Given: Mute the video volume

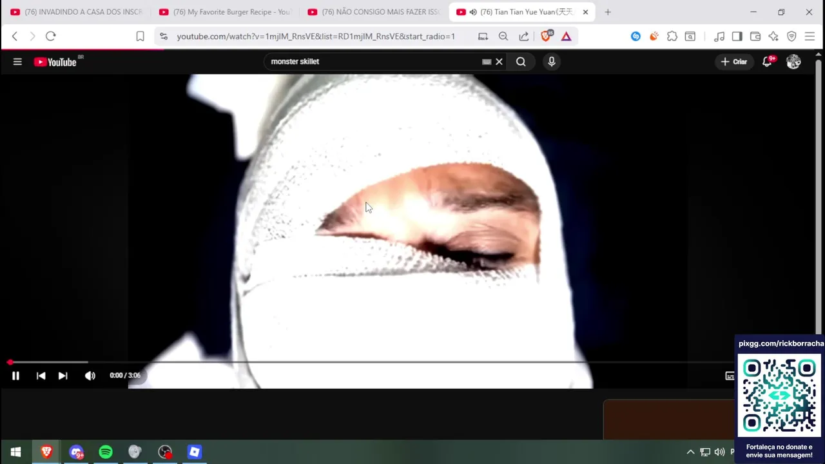Looking at the screenshot, I should click(x=90, y=376).
